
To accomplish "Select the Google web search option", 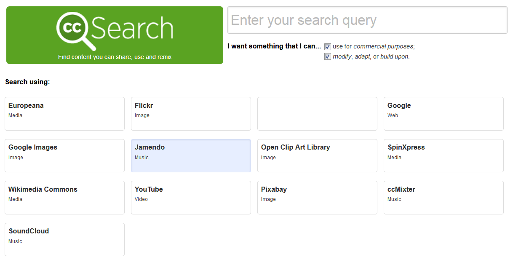I will click(x=444, y=114).
